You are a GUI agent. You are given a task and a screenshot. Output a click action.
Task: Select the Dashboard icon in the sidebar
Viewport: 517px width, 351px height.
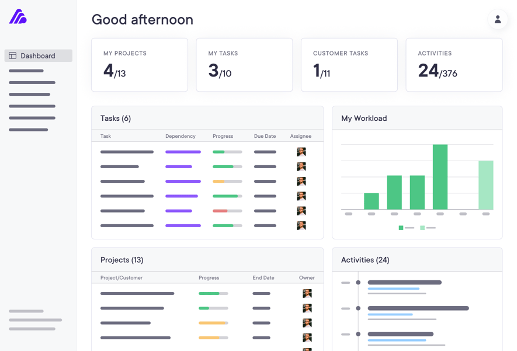(x=13, y=55)
